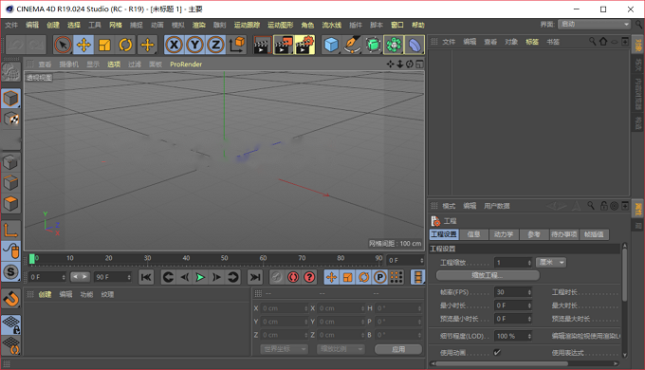Image resolution: width=645 pixels, height=370 pixels.
Task: Click stepper on timeline end 90 F field
Action: tap(129, 277)
